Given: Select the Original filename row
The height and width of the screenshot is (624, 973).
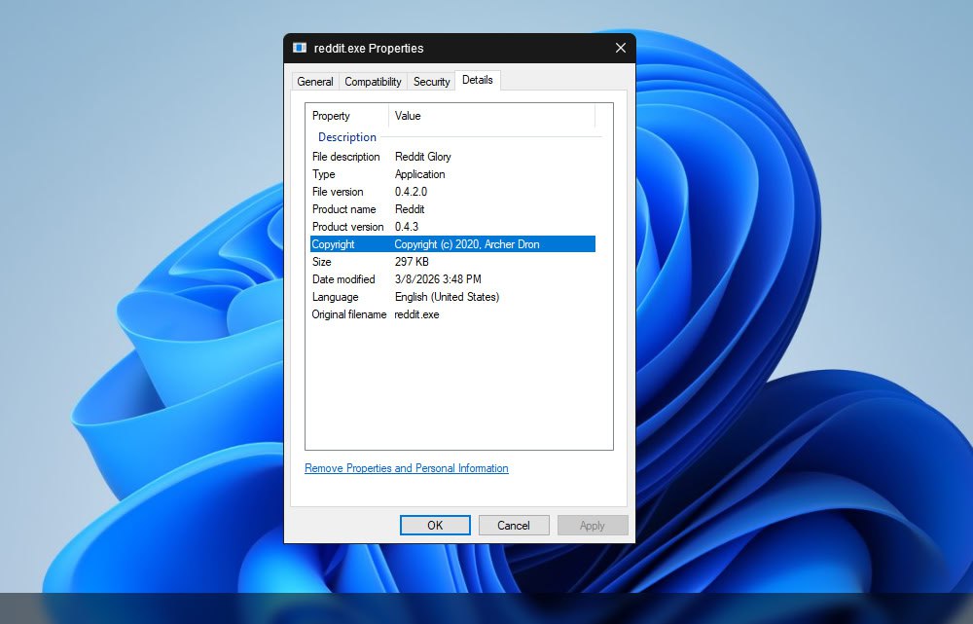Looking at the screenshot, I should [x=453, y=314].
